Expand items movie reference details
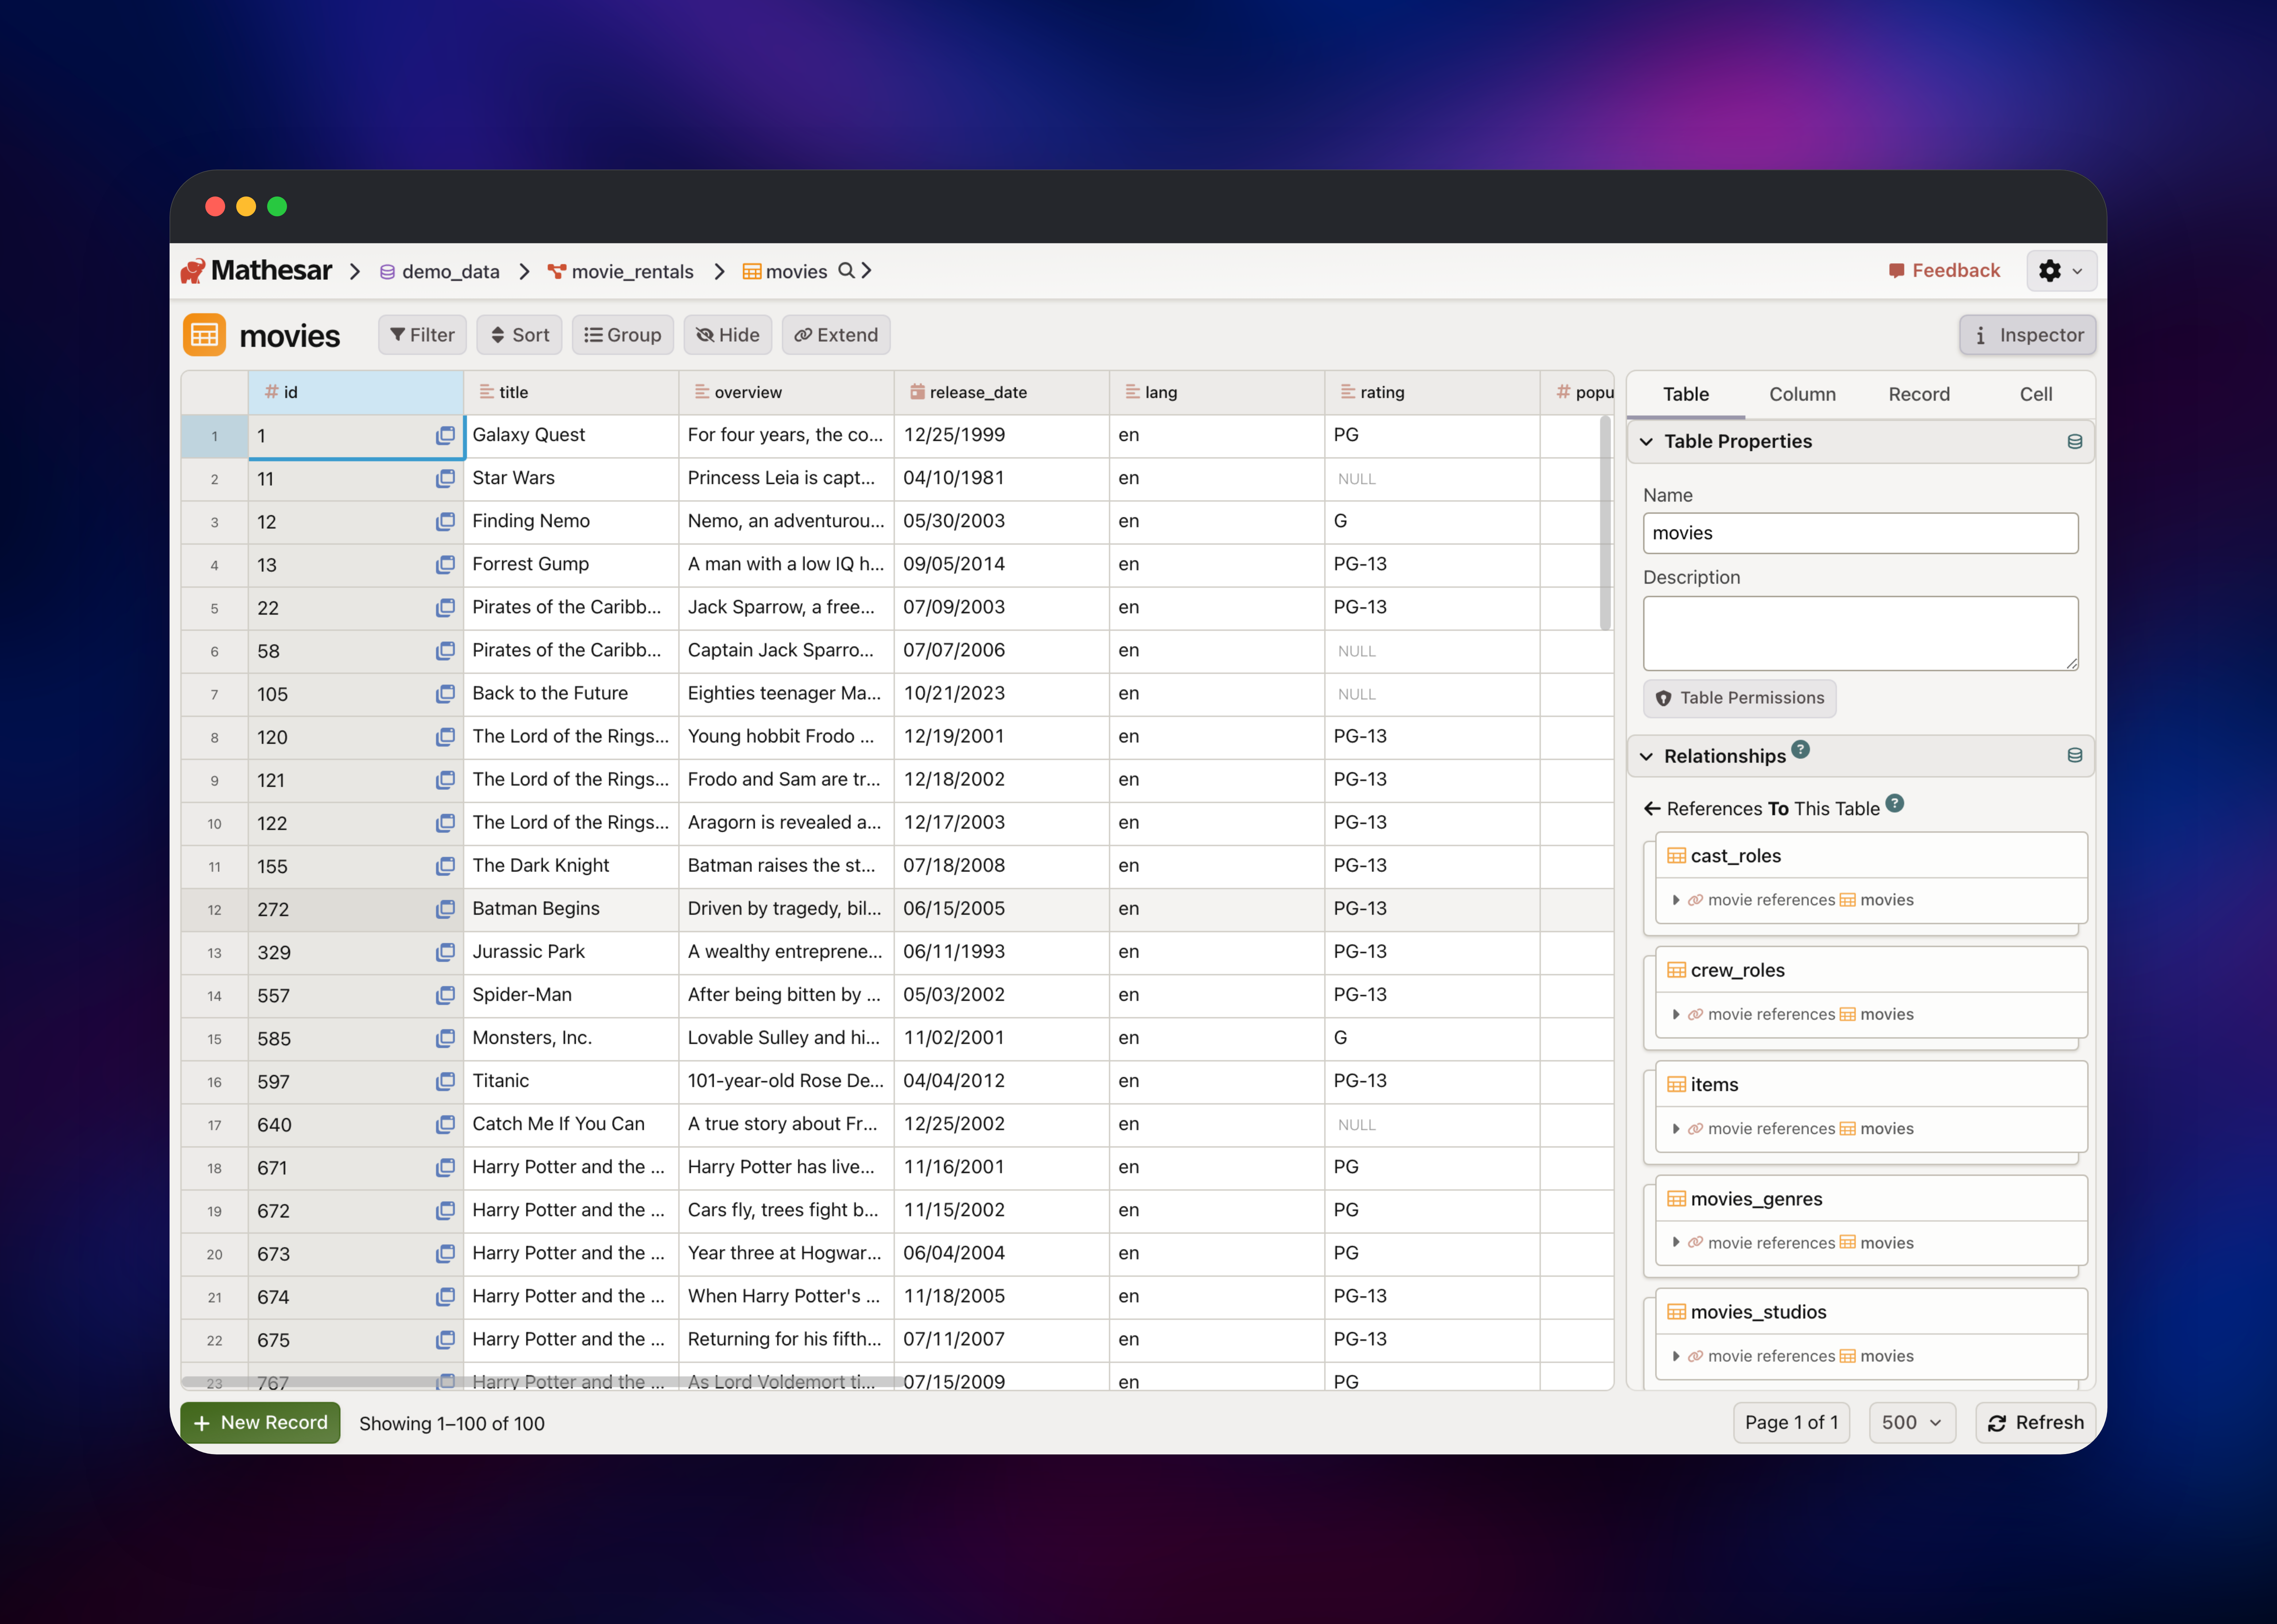This screenshot has height=1624, width=2277. pyautogui.click(x=1676, y=1129)
